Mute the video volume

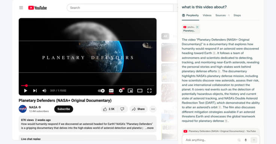click(44, 91)
